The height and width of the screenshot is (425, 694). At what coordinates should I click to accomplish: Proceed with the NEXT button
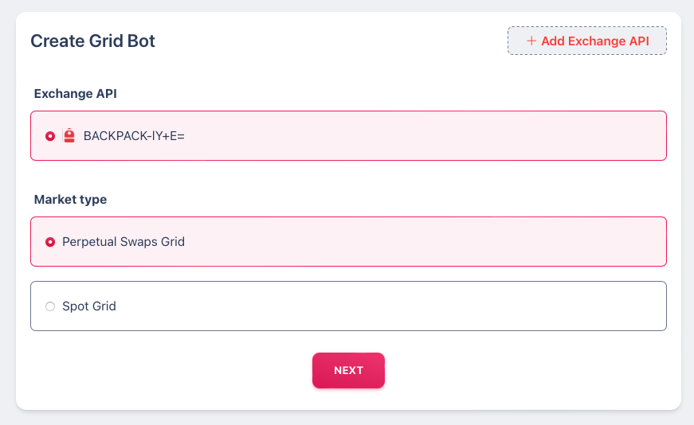point(348,370)
